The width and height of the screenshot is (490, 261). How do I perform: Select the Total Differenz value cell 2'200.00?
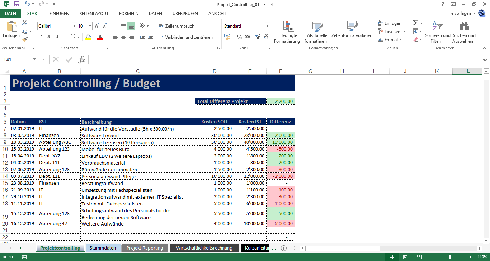[281, 101]
